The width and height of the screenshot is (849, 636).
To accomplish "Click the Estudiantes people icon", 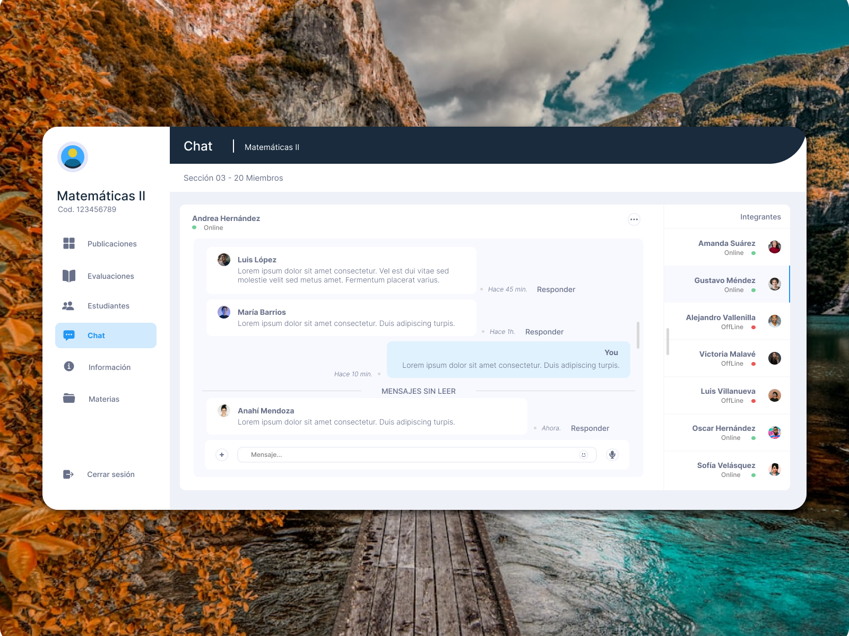I will coord(68,305).
